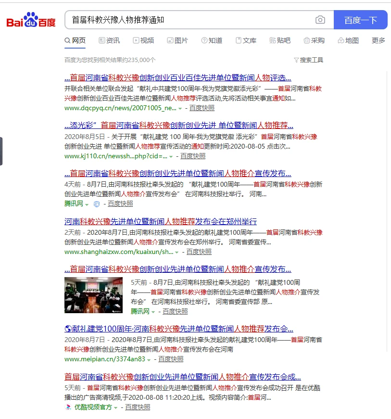Click the verification badge next to 腾讯网
Viewport: 391px width, 419px height.
96,204
